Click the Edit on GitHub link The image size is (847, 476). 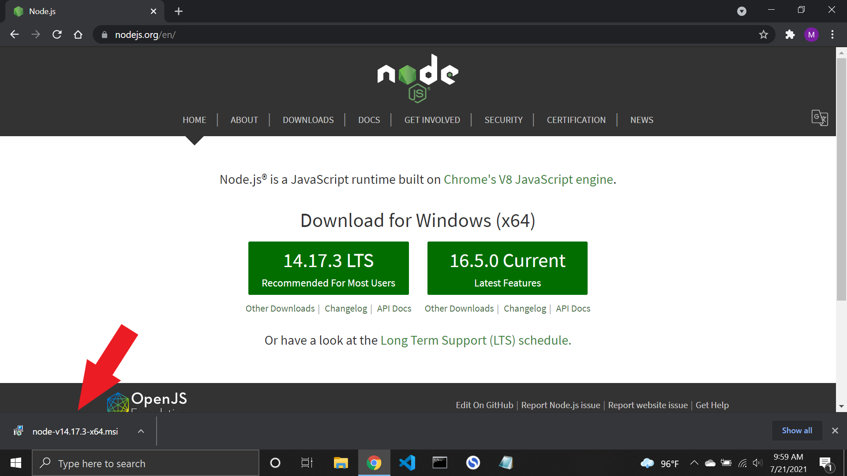(x=484, y=405)
